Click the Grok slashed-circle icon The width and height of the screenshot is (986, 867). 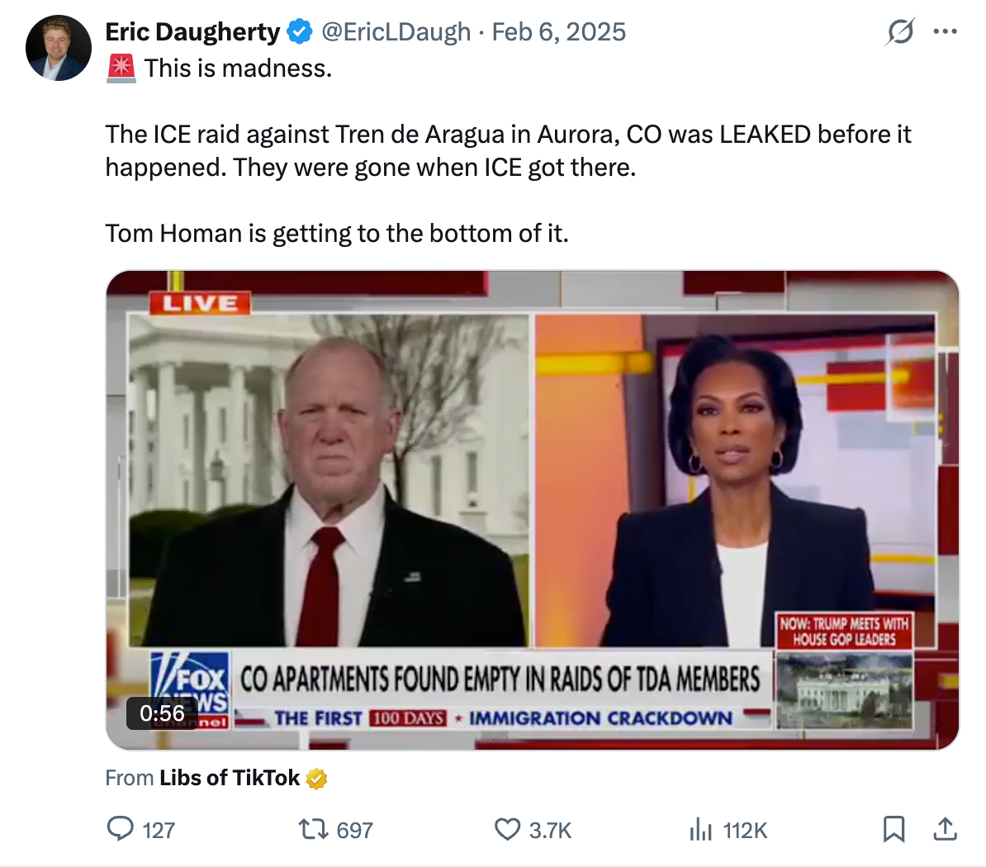click(900, 31)
